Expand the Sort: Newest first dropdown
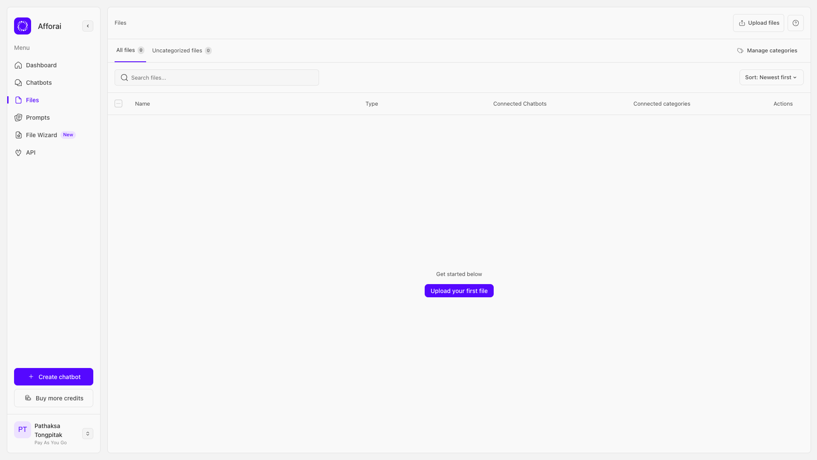 click(771, 78)
